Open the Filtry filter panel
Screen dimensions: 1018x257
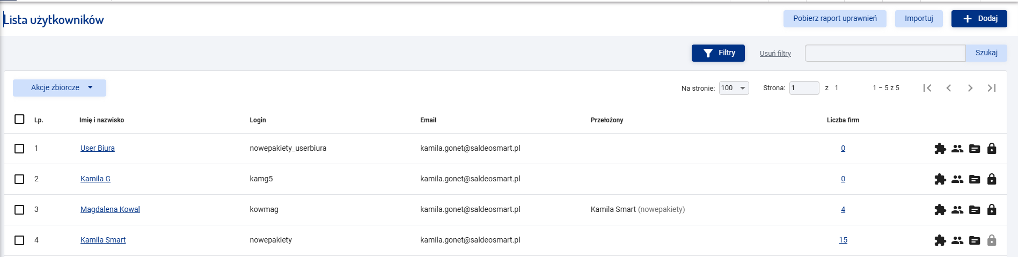[718, 53]
